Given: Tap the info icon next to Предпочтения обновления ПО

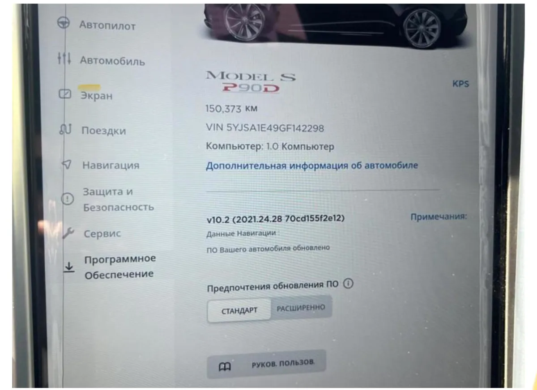Looking at the screenshot, I should tap(348, 283).
